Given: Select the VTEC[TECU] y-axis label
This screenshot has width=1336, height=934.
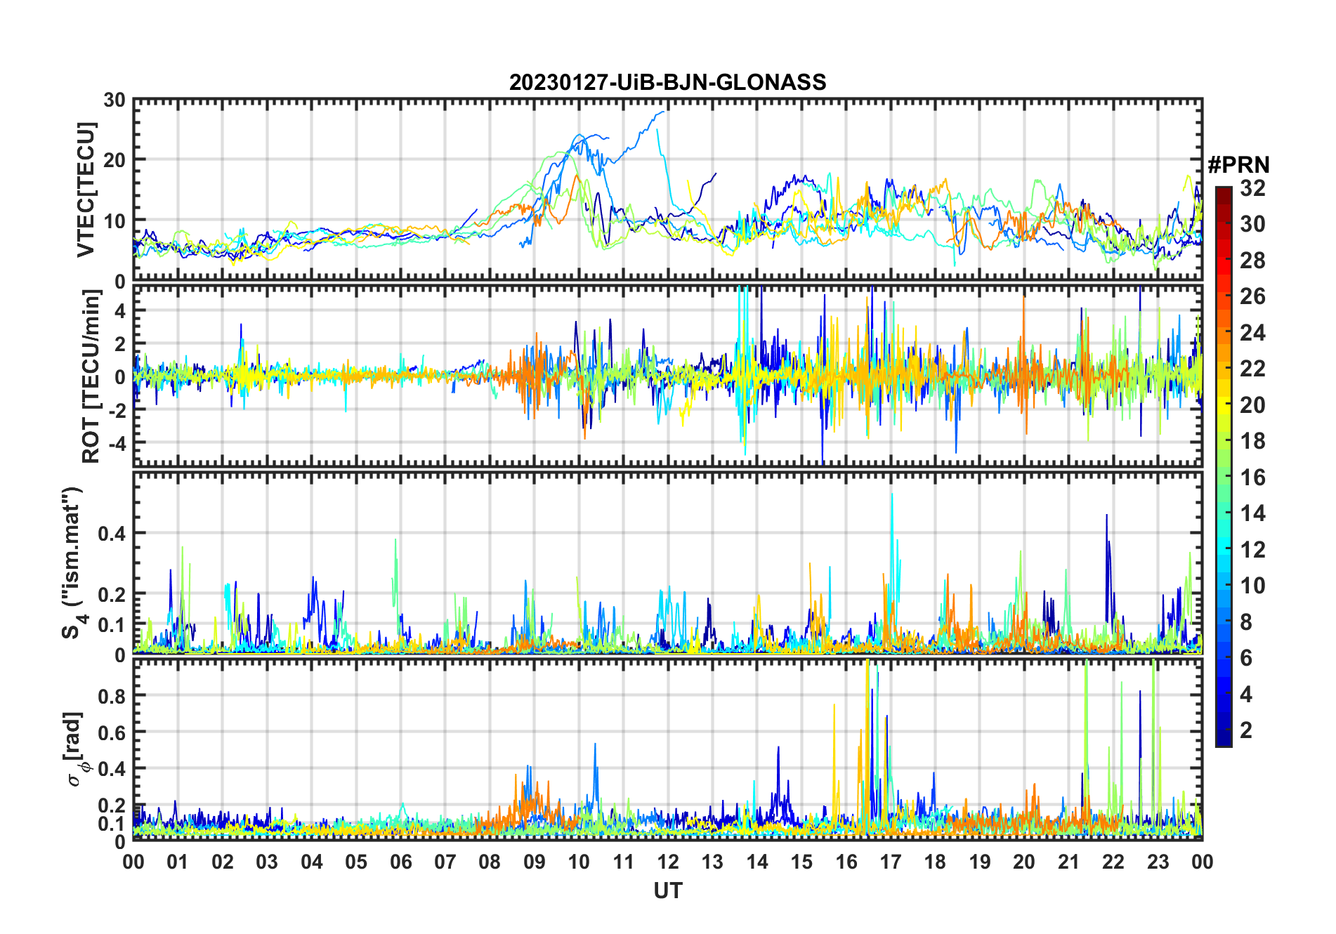Looking at the screenshot, I should point(86,190).
